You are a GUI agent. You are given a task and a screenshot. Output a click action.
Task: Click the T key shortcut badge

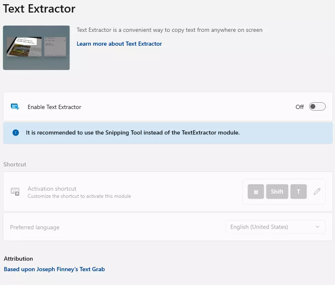click(x=299, y=192)
